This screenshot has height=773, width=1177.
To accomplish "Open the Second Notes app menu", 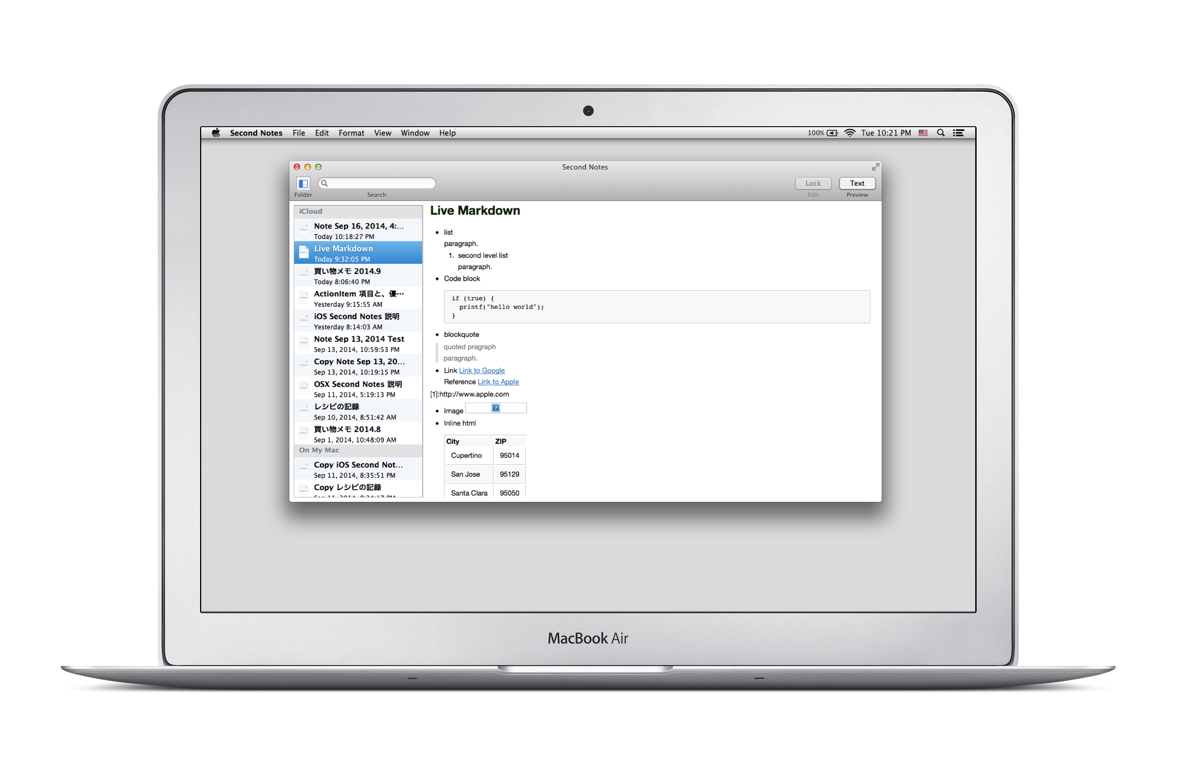I will point(256,133).
